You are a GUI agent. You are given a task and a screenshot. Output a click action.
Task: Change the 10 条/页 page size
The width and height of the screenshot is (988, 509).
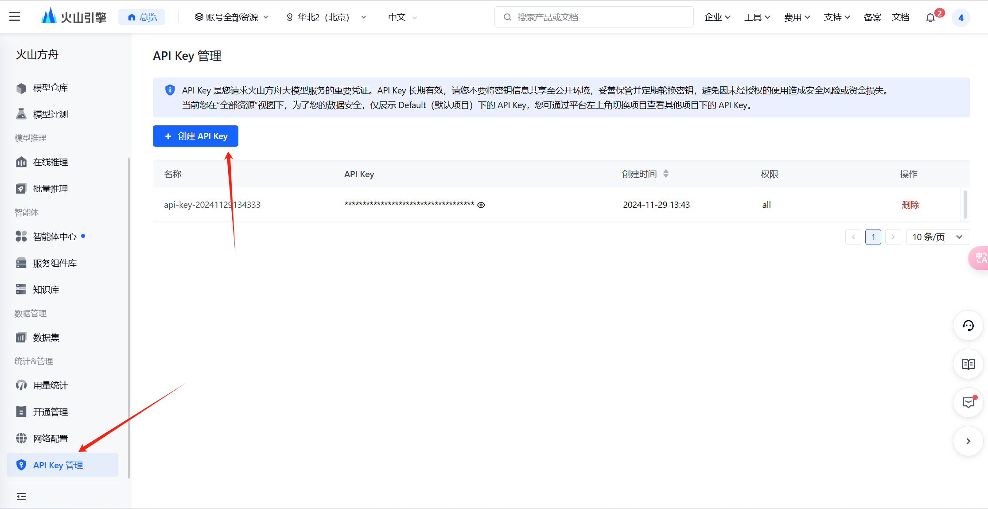[x=937, y=237]
